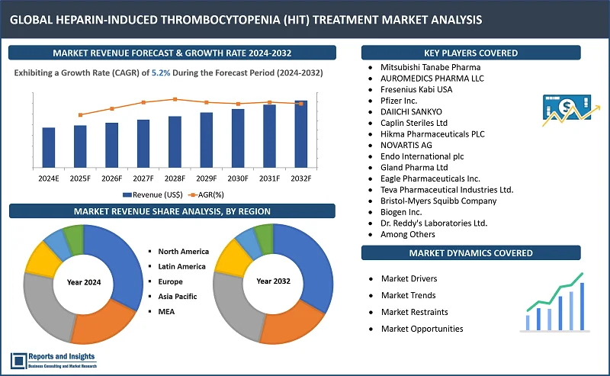Image resolution: width=610 pixels, height=376 pixels.
Task: Click the 'Market Revenue Share Analysis, By Region' header
Action: (x=172, y=211)
